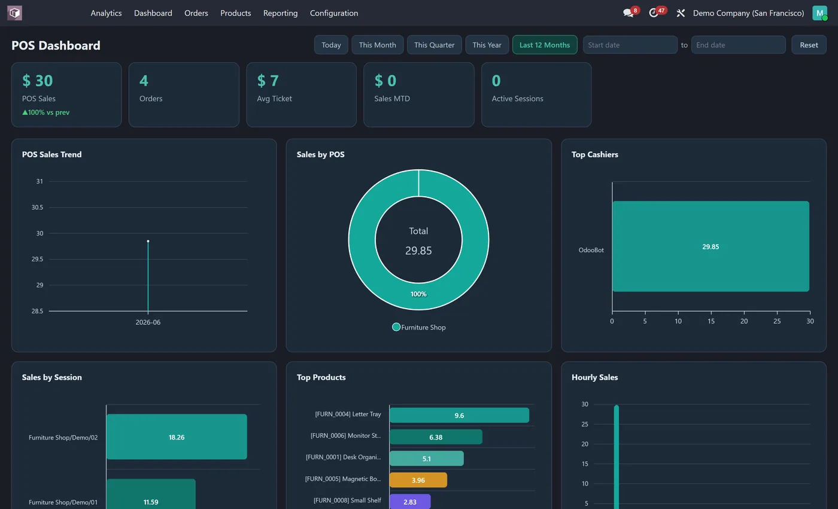The width and height of the screenshot is (838, 509).
Task: Open the Configuration menu
Action: 334,13
